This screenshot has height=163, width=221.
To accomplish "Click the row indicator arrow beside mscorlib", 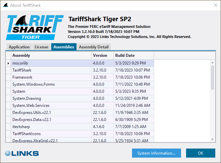I will (8, 63).
